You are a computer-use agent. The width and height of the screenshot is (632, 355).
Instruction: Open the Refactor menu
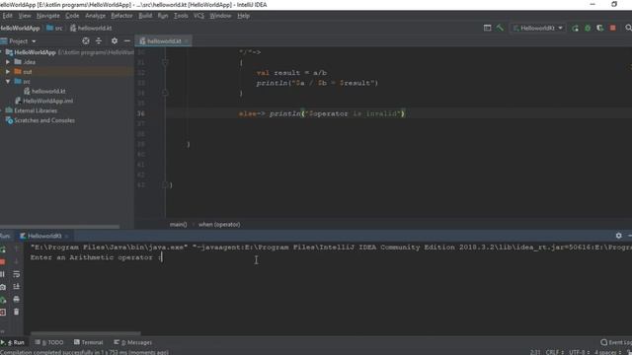coord(121,16)
